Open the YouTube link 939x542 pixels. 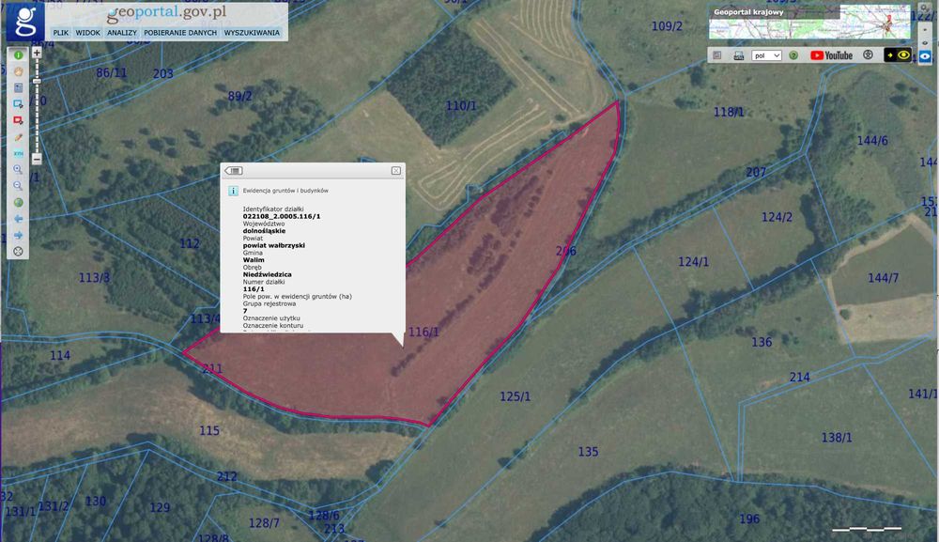tap(831, 55)
